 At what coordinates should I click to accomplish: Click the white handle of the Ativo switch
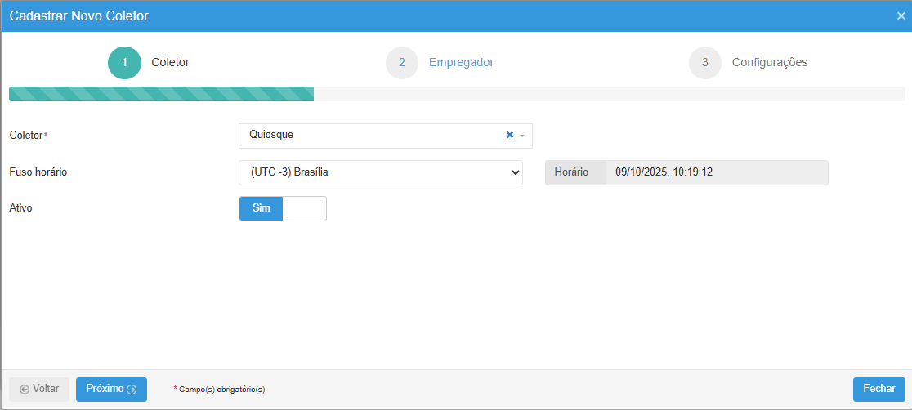304,208
